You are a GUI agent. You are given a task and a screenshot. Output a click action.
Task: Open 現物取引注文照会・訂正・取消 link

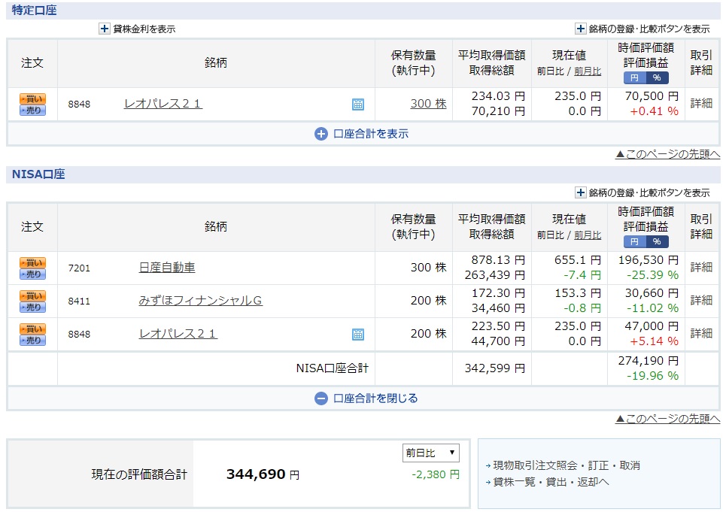point(567,465)
